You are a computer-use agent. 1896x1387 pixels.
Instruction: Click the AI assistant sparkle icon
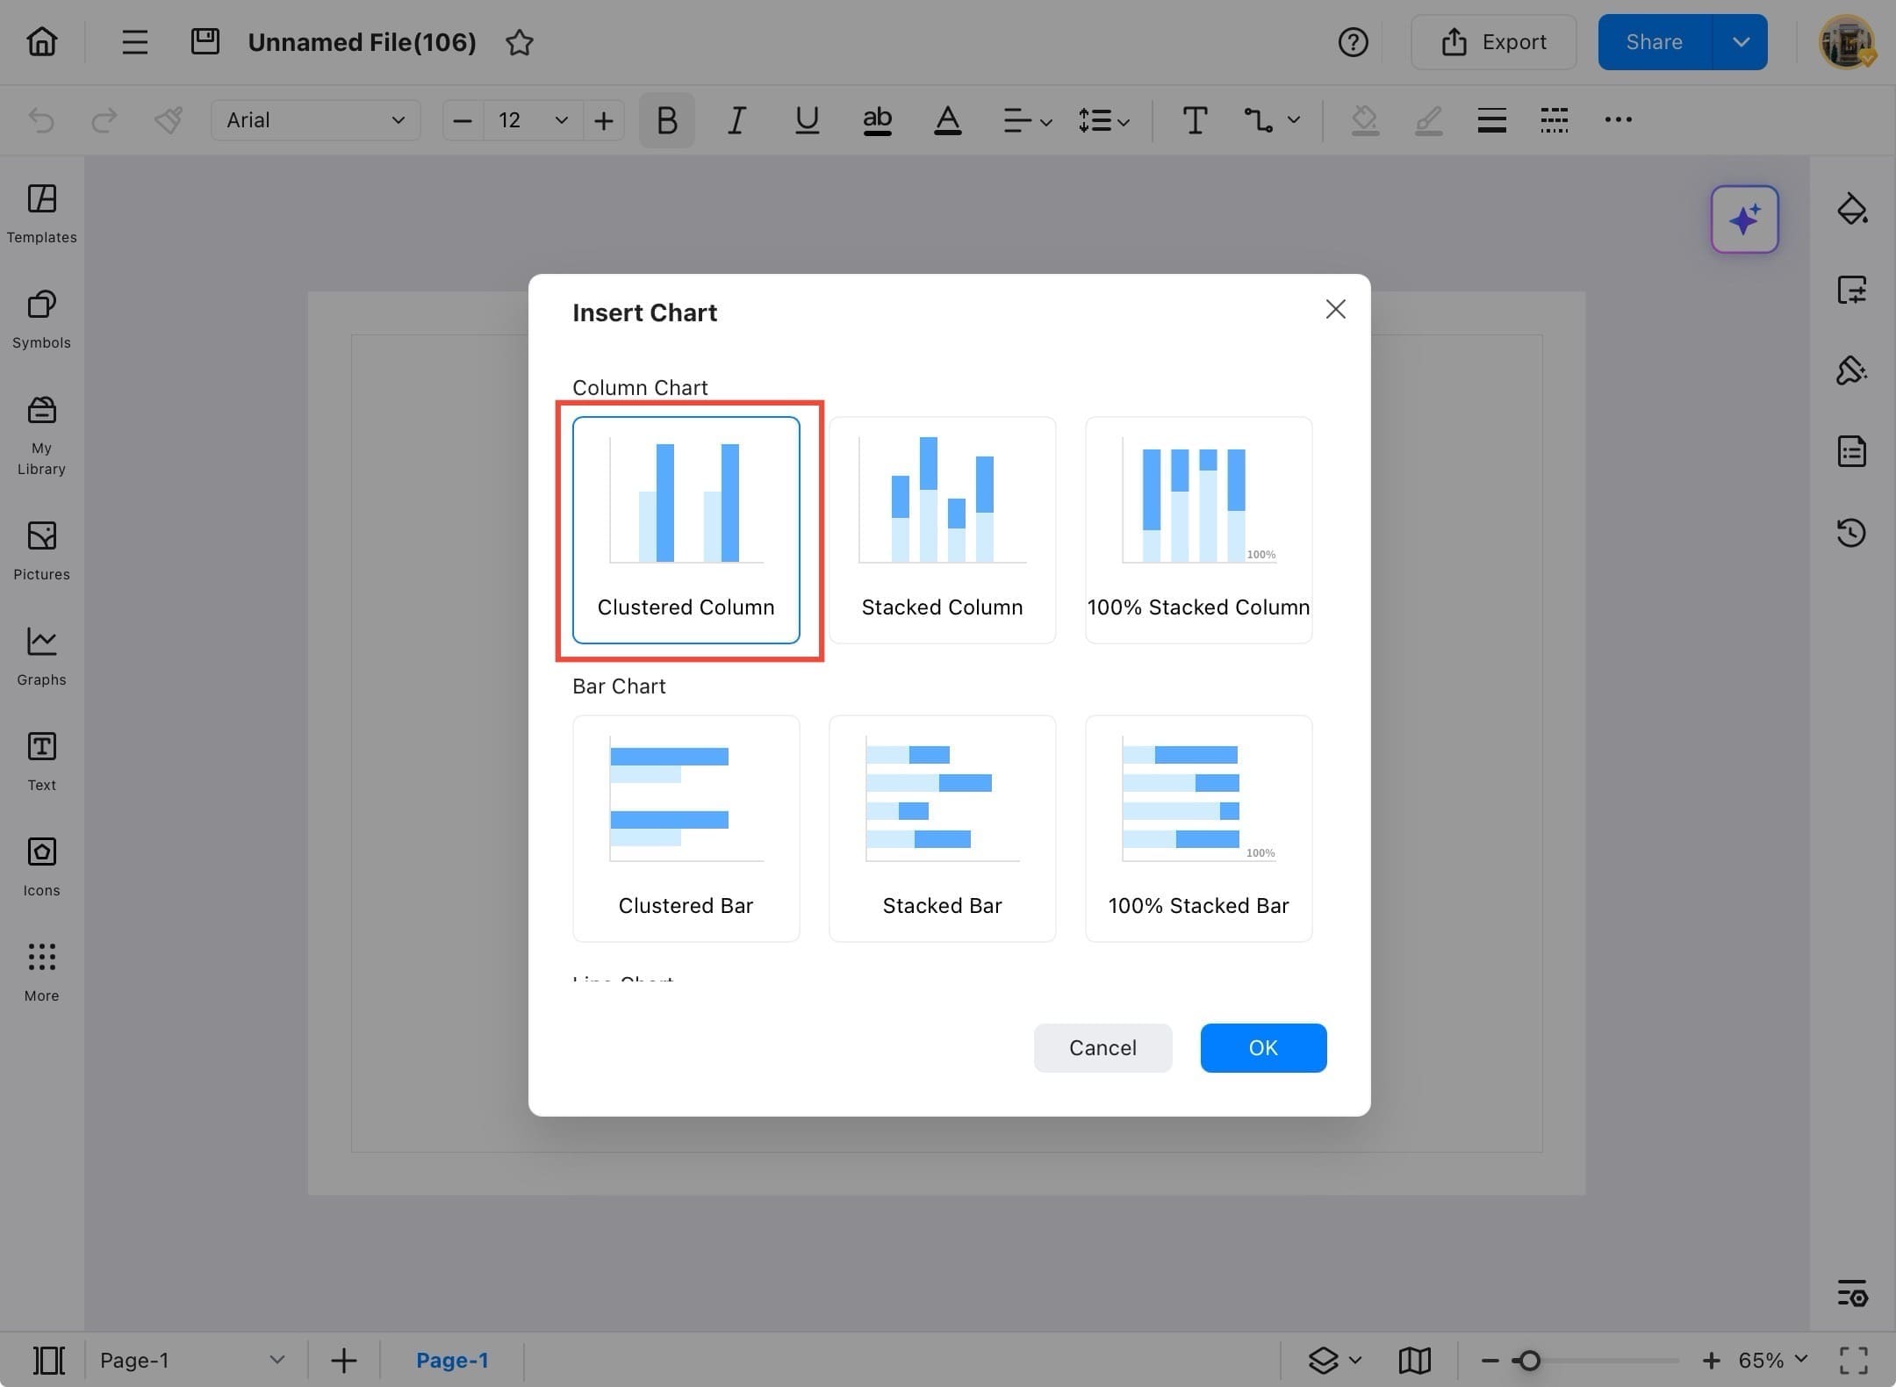click(x=1743, y=219)
